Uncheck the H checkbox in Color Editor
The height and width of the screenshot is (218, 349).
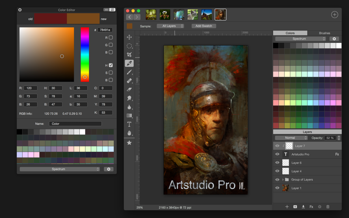point(111,65)
